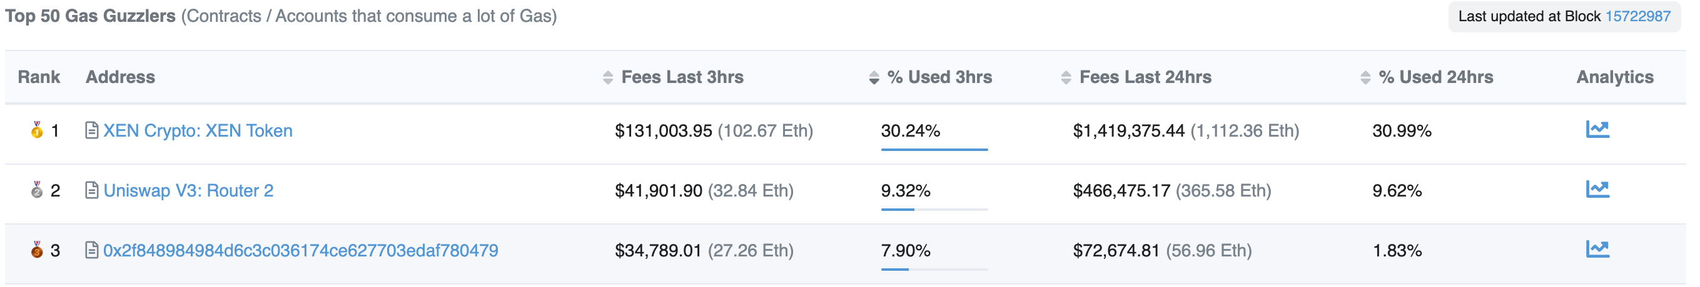Click the silver medal rank 2 icon

click(37, 190)
